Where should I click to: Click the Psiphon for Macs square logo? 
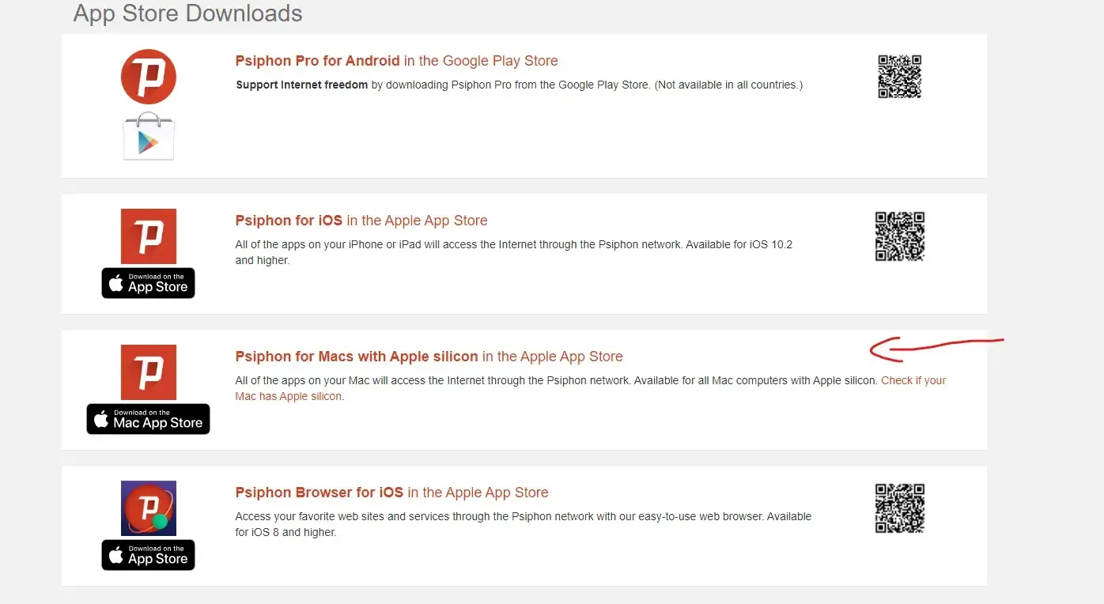[148, 372]
